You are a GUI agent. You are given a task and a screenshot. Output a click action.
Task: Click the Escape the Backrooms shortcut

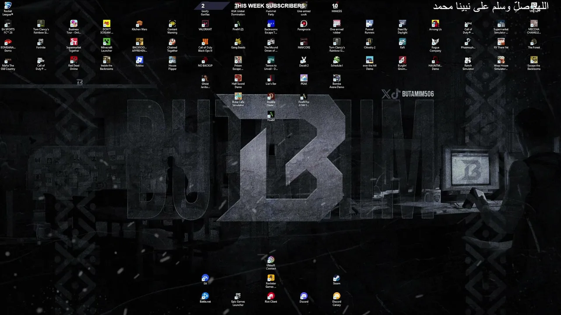(x=534, y=63)
